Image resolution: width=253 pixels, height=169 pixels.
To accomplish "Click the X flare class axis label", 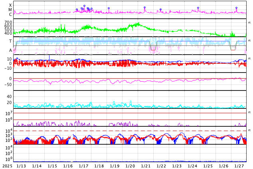I will click(x=10, y=5).
